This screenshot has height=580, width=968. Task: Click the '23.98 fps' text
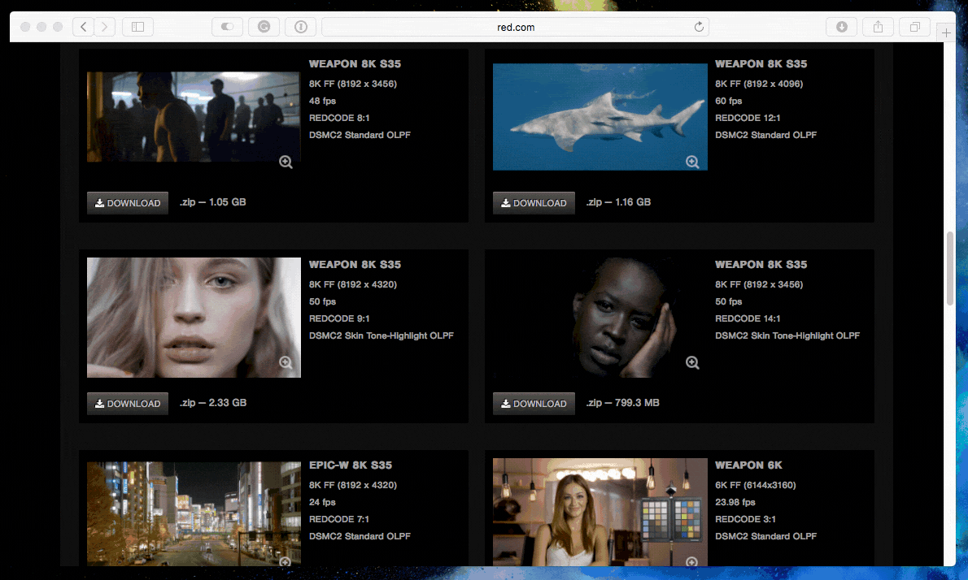tap(735, 502)
